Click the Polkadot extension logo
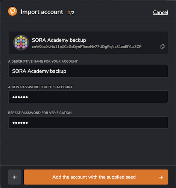The height and width of the screenshot is (188, 176). coord(12,11)
